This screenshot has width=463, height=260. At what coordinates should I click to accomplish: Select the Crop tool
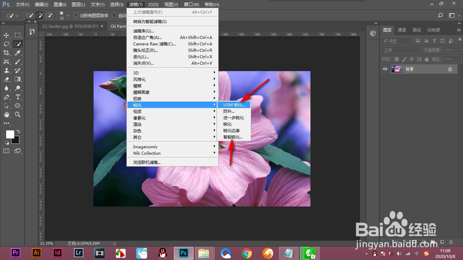pos(6,53)
